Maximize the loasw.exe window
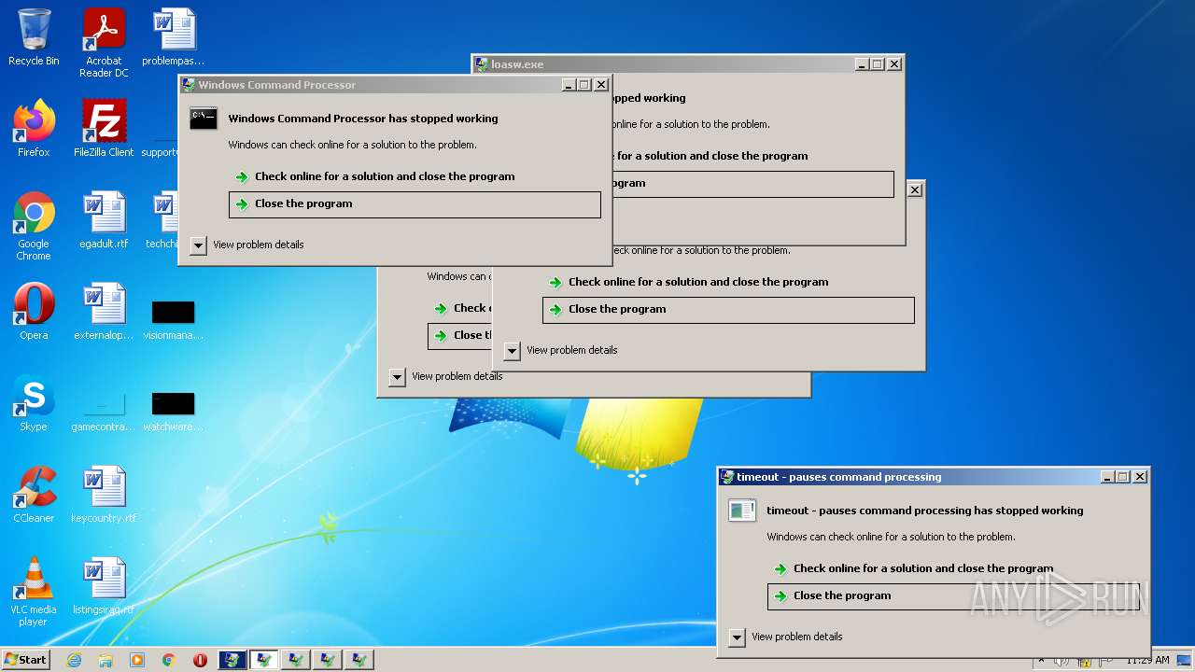The width and height of the screenshot is (1195, 672). click(x=878, y=64)
